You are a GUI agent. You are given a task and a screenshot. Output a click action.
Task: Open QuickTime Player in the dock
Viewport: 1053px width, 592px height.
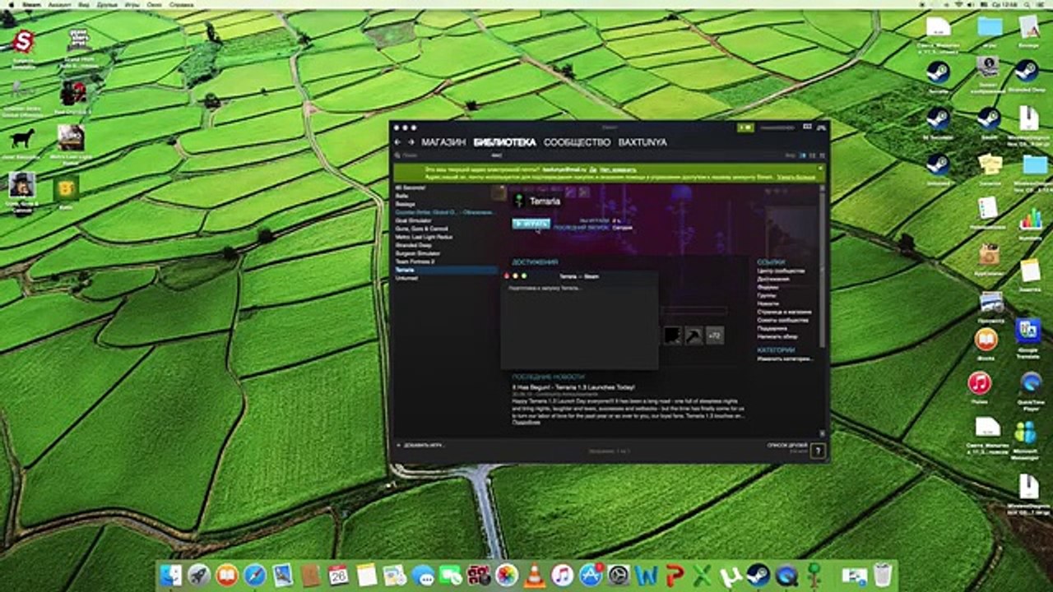[x=786, y=575]
